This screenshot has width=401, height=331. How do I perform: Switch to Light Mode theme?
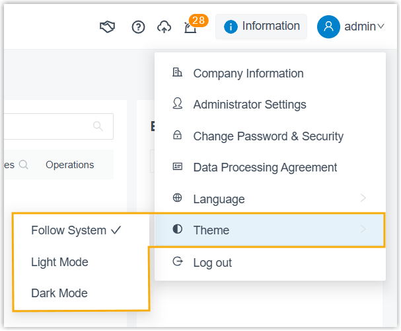click(59, 262)
